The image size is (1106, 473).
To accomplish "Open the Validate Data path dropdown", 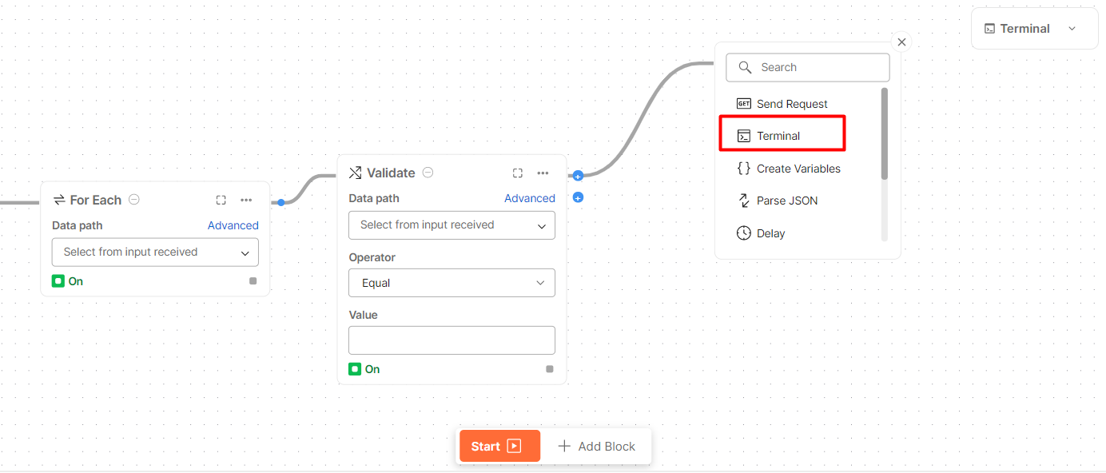I will [452, 225].
